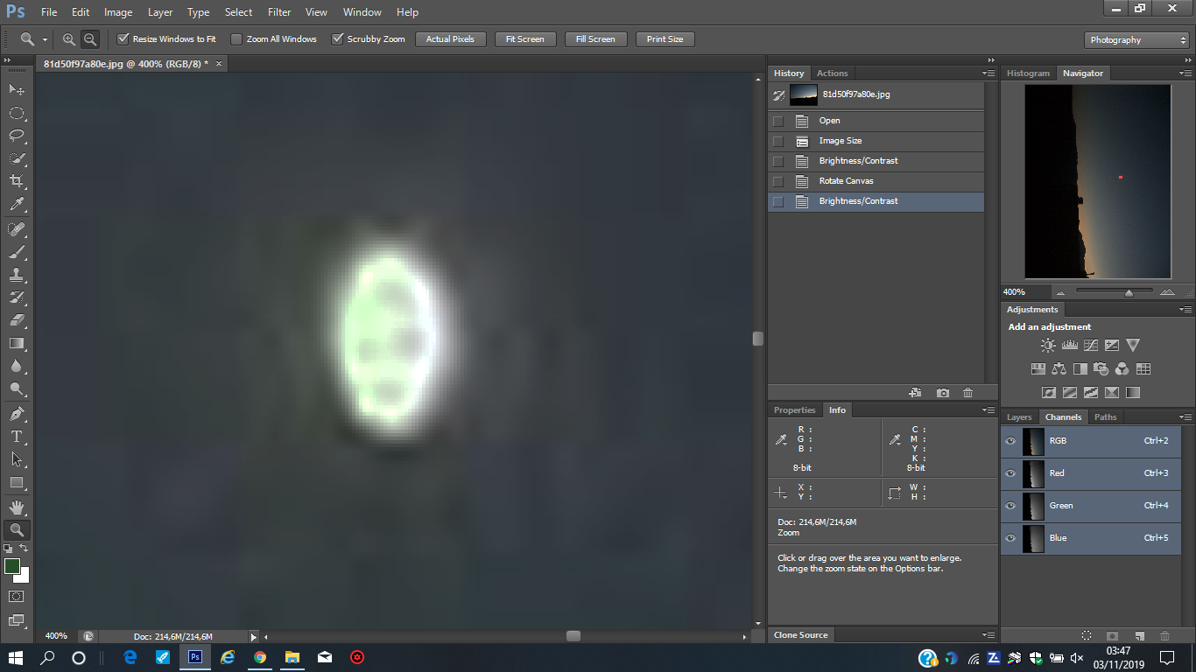Click the camera icon to create a new snapshot
1196x672 pixels.
[942, 393]
